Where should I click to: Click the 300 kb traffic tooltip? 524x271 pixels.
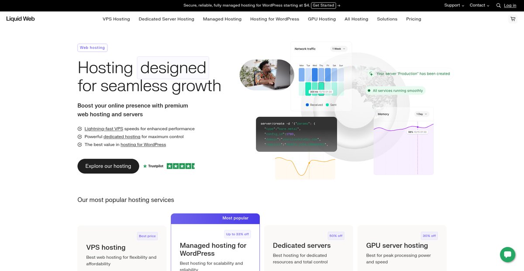pos(321,92)
